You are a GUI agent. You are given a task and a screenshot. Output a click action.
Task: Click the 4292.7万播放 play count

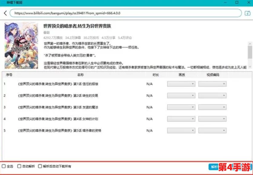pos(53,38)
